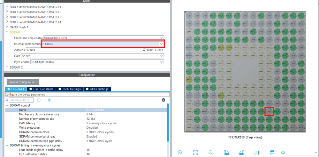Select the VBAT pin on the chip
The width and height of the screenshot is (319, 157).
pos(189,32)
